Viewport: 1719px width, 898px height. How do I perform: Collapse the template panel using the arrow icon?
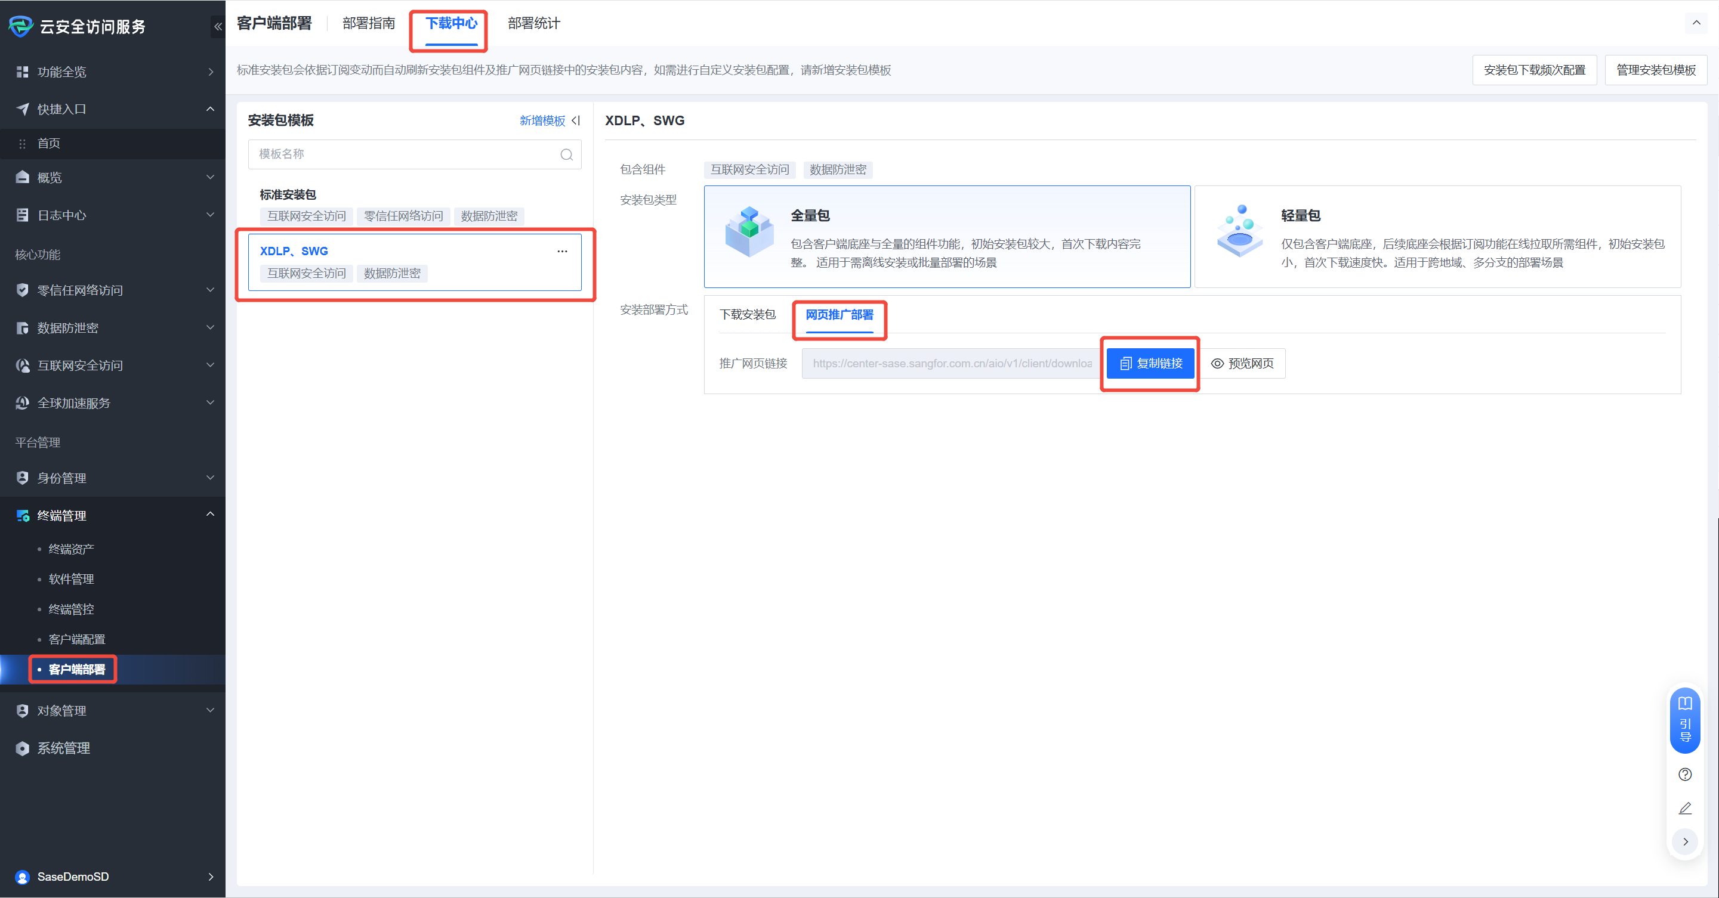point(576,120)
